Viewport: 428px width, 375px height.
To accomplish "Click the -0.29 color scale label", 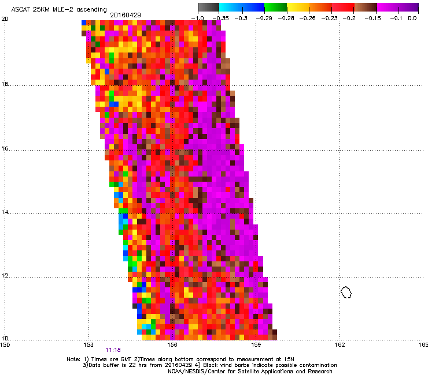I will tap(264, 18).
